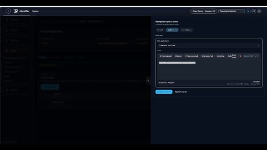The image size is (267, 150).
Task: Go back with the circled arrow icon
Action: [8, 11]
